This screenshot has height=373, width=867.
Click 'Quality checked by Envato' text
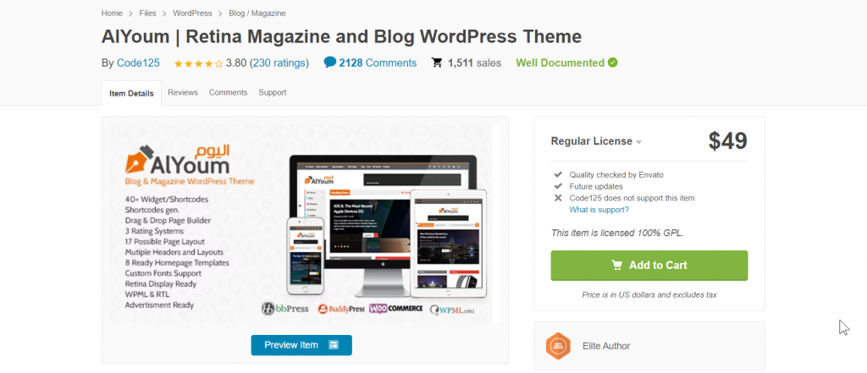click(616, 174)
